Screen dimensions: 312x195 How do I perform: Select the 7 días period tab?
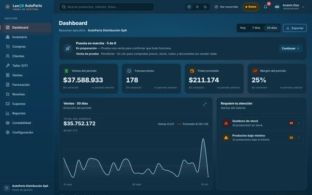click(x=256, y=28)
